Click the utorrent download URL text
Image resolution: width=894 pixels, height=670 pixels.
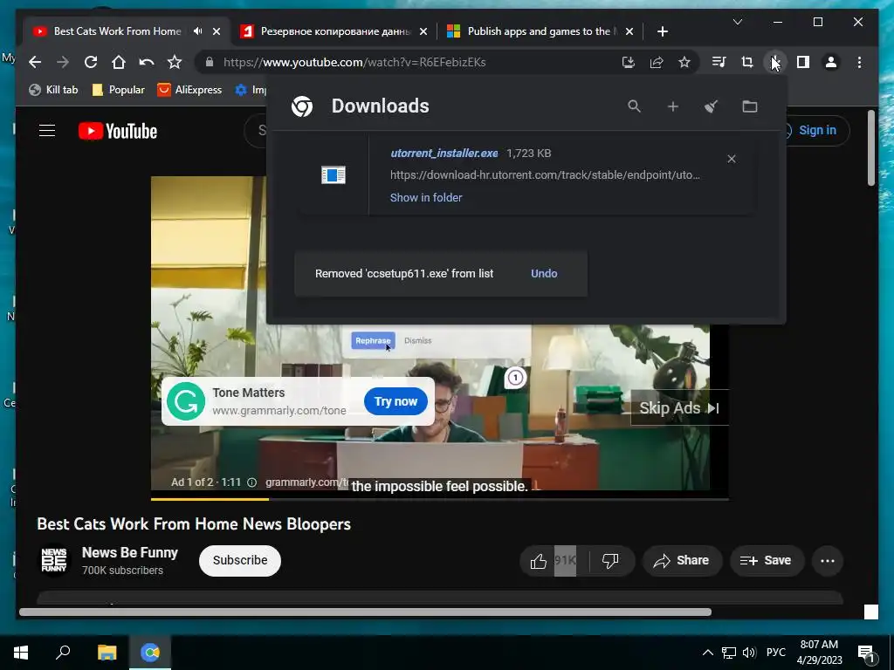point(545,174)
